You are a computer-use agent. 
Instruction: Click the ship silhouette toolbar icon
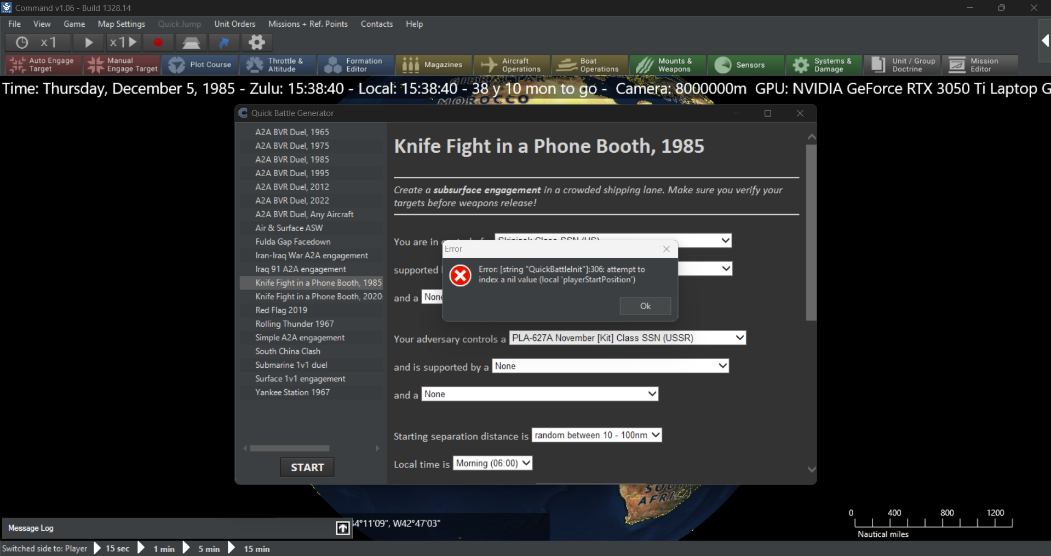[x=191, y=42]
